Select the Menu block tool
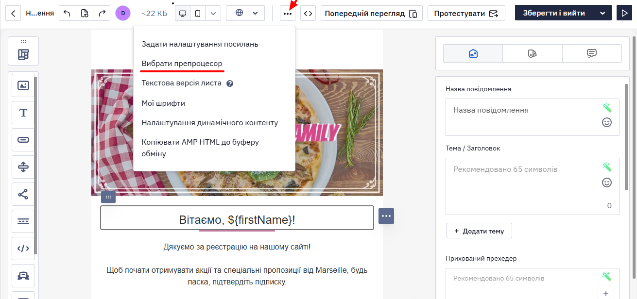 click(23, 221)
